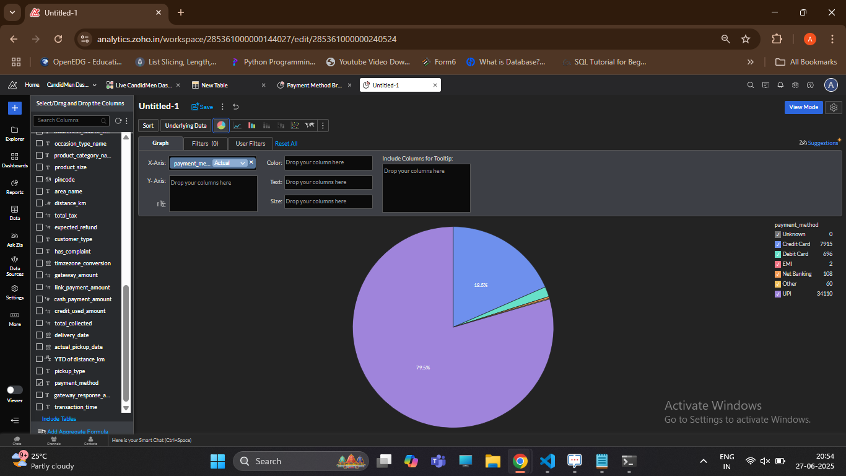
Task: Select the pie chart type icon
Action: pos(221,125)
